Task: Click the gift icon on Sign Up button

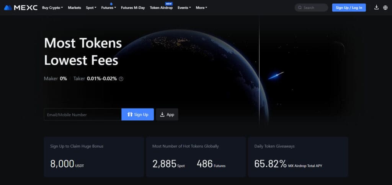Action: 130,114
